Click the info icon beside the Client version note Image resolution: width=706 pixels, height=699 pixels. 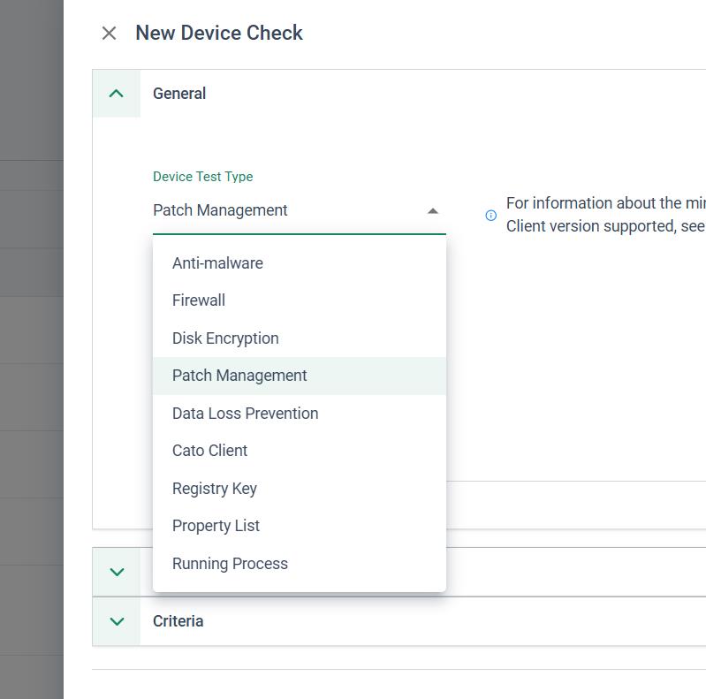[491, 215]
